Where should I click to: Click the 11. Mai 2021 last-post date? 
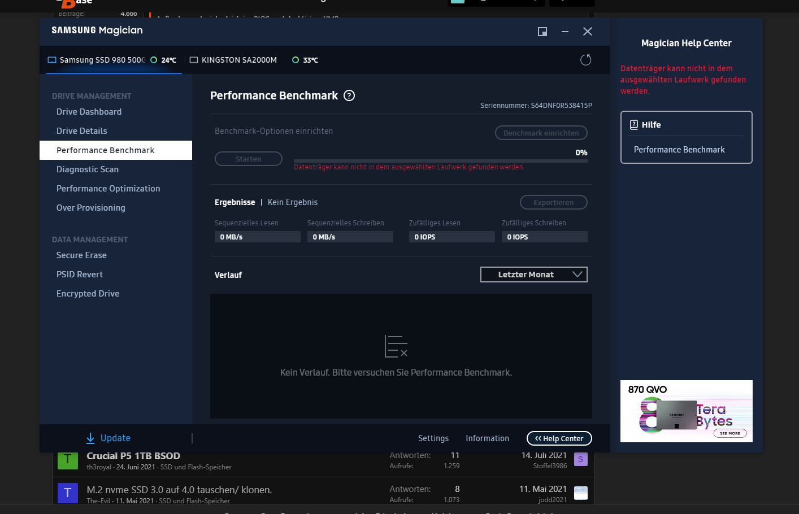tap(543, 489)
